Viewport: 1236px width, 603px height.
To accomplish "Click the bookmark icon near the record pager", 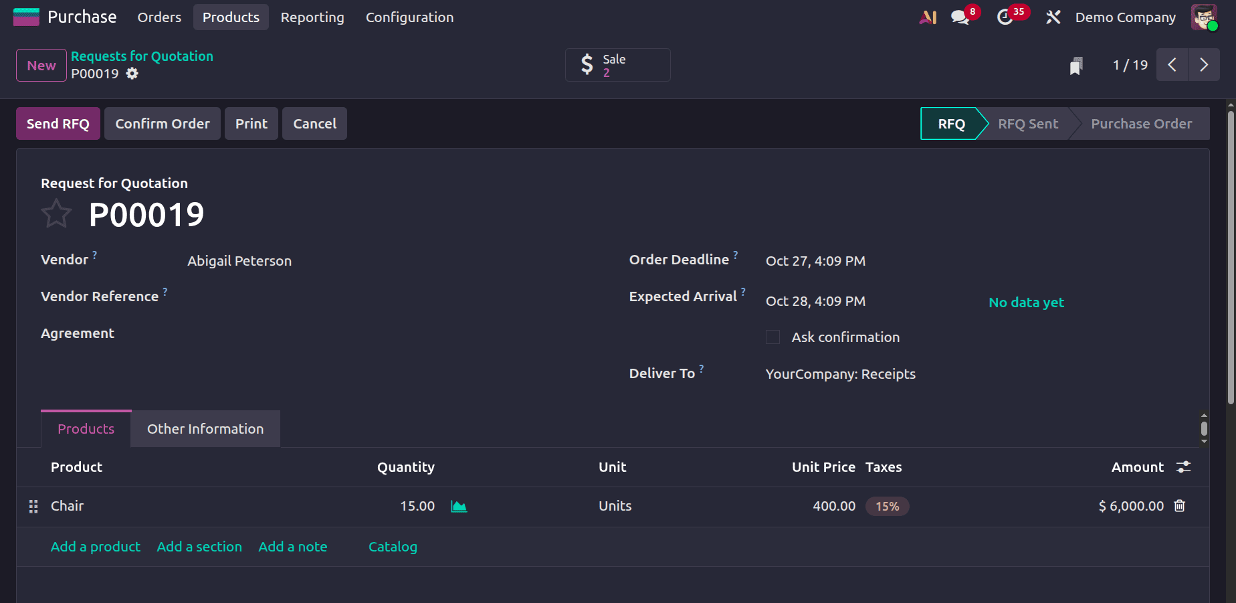I will 1075,65.
